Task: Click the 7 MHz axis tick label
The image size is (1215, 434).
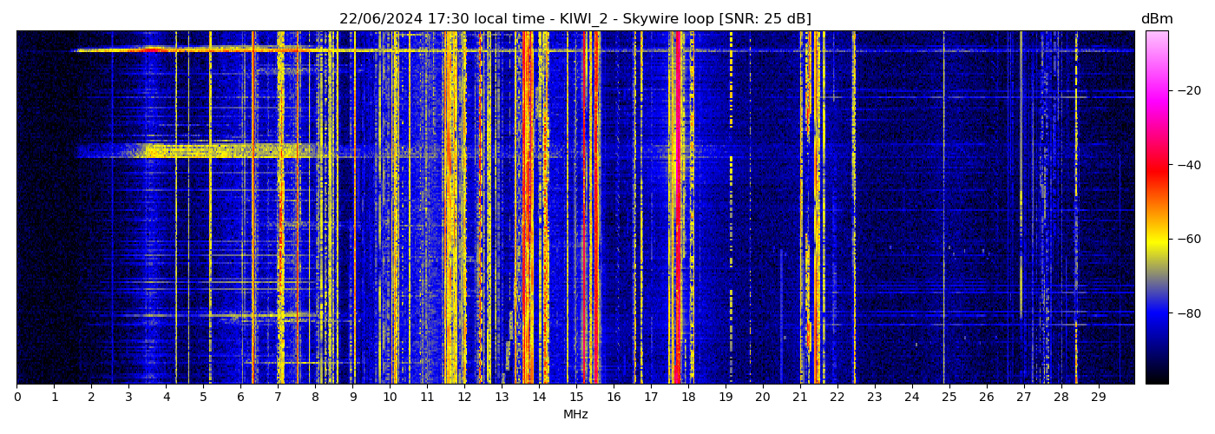Action: click(x=278, y=398)
